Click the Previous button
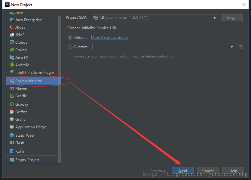Screen dimensions: 251x180 [x=158, y=171]
